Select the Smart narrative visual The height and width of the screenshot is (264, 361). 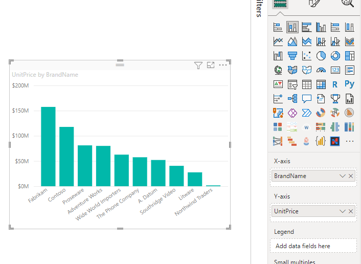(321, 99)
